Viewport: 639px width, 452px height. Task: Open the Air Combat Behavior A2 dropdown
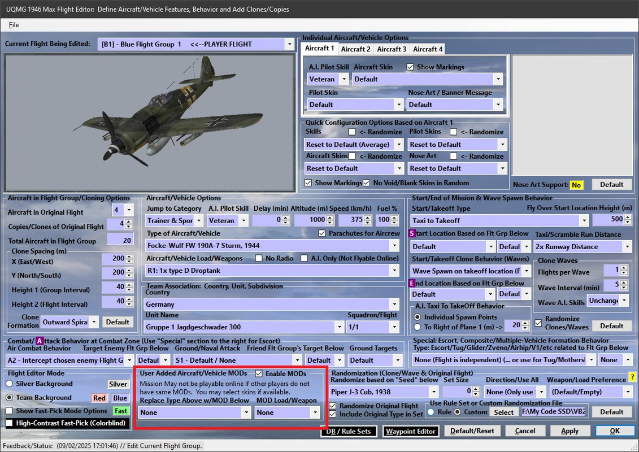pyautogui.click(x=69, y=360)
